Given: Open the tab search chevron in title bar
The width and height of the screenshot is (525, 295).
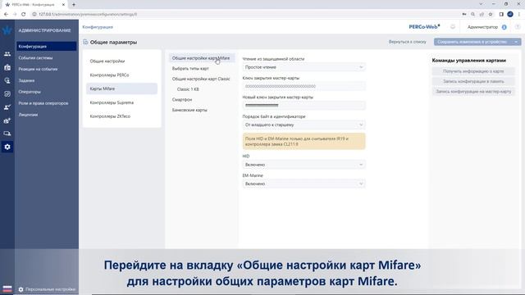Looking at the screenshot, I should coord(481,4).
